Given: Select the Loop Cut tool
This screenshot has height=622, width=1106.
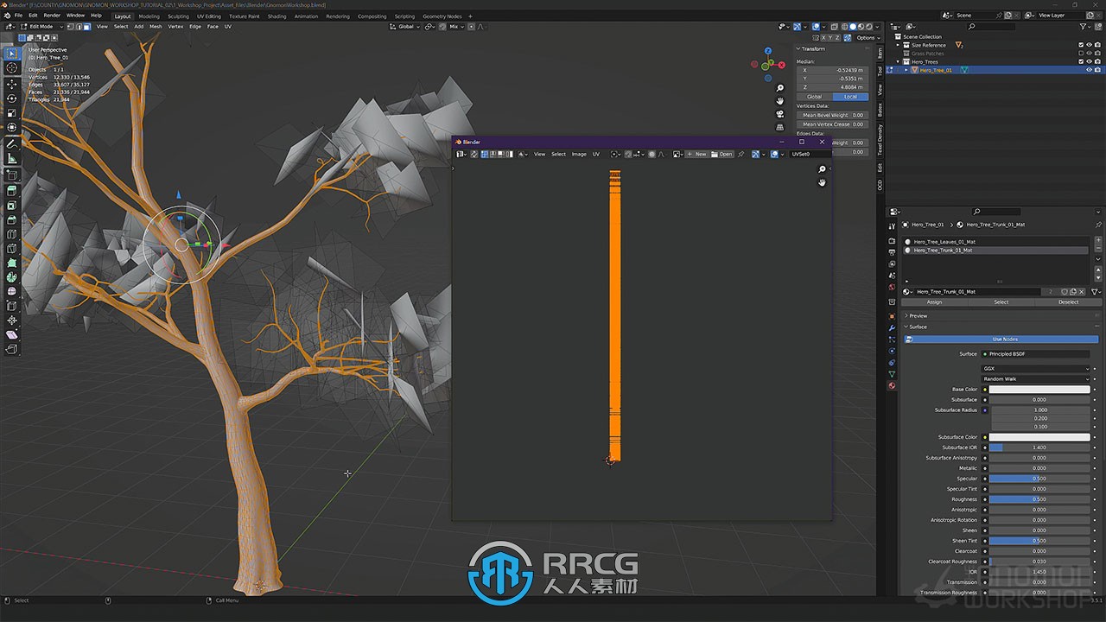Looking at the screenshot, I should [x=12, y=234].
